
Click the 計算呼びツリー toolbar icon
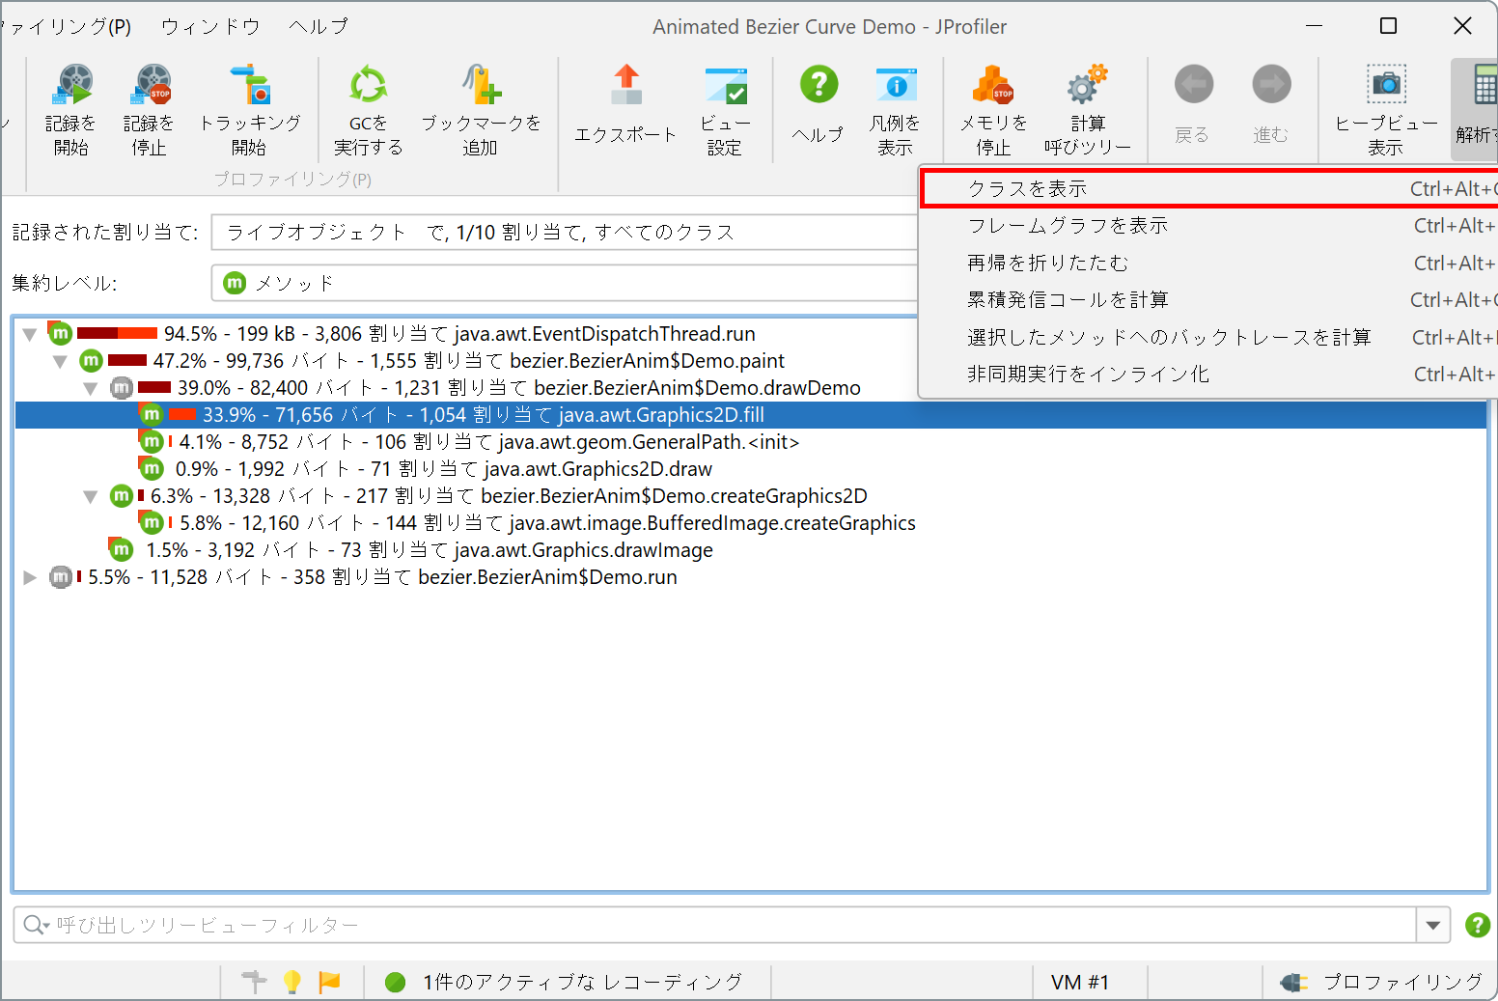pyautogui.click(x=1087, y=86)
